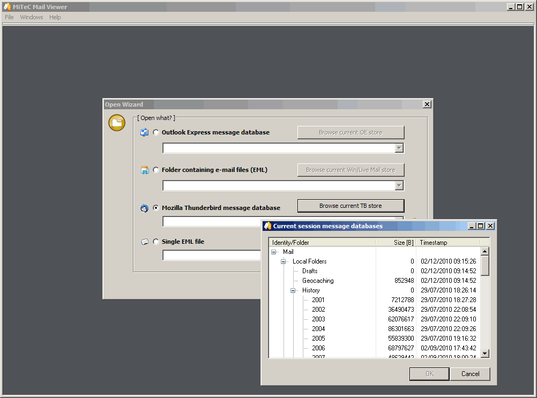The width and height of the screenshot is (537, 398).
Task: Select Folder containing e-mail files option
Action: click(x=156, y=170)
